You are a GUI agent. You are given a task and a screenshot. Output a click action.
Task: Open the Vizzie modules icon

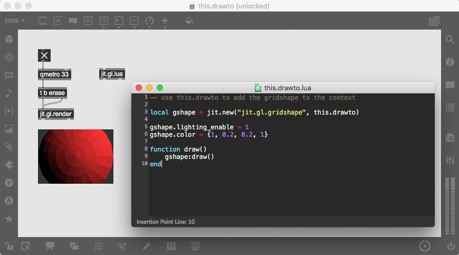pyautogui.click(x=9, y=183)
